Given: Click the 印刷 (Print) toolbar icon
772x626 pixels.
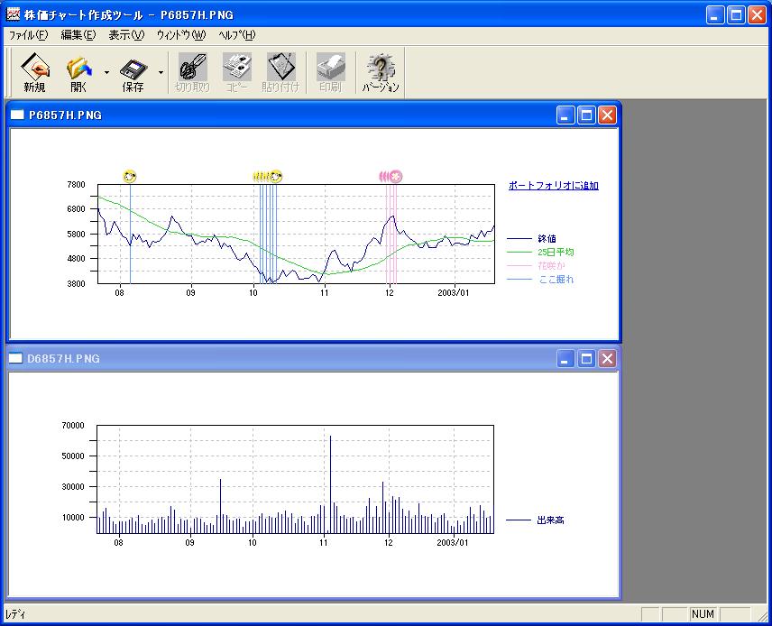Looking at the screenshot, I should tap(330, 68).
